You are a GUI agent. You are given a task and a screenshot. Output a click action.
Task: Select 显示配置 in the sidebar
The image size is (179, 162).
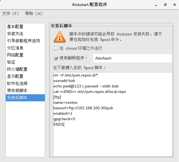point(25,76)
